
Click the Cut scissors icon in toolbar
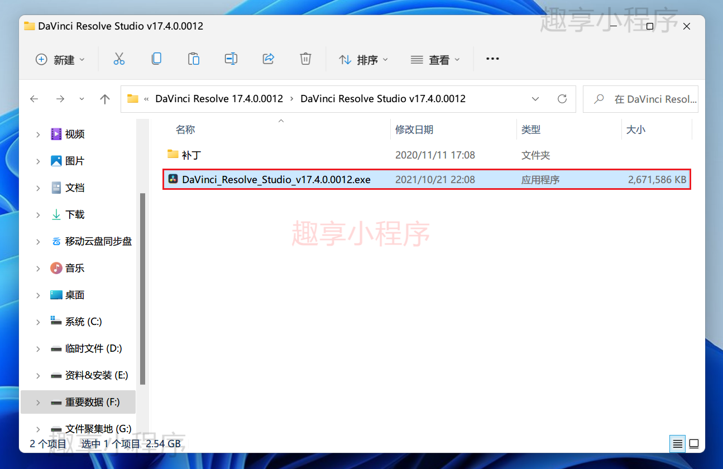(119, 59)
